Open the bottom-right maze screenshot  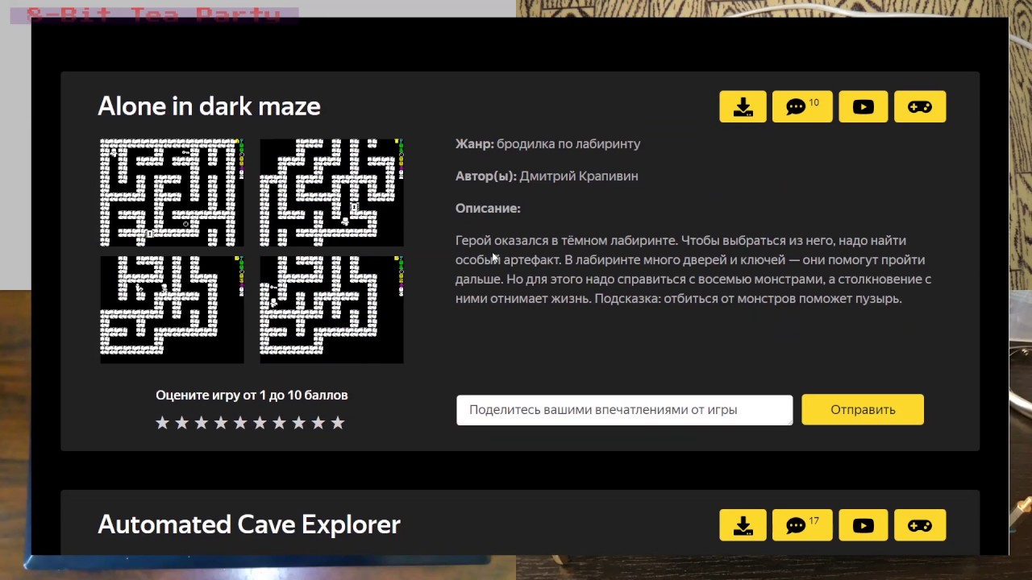pyautogui.click(x=331, y=309)
